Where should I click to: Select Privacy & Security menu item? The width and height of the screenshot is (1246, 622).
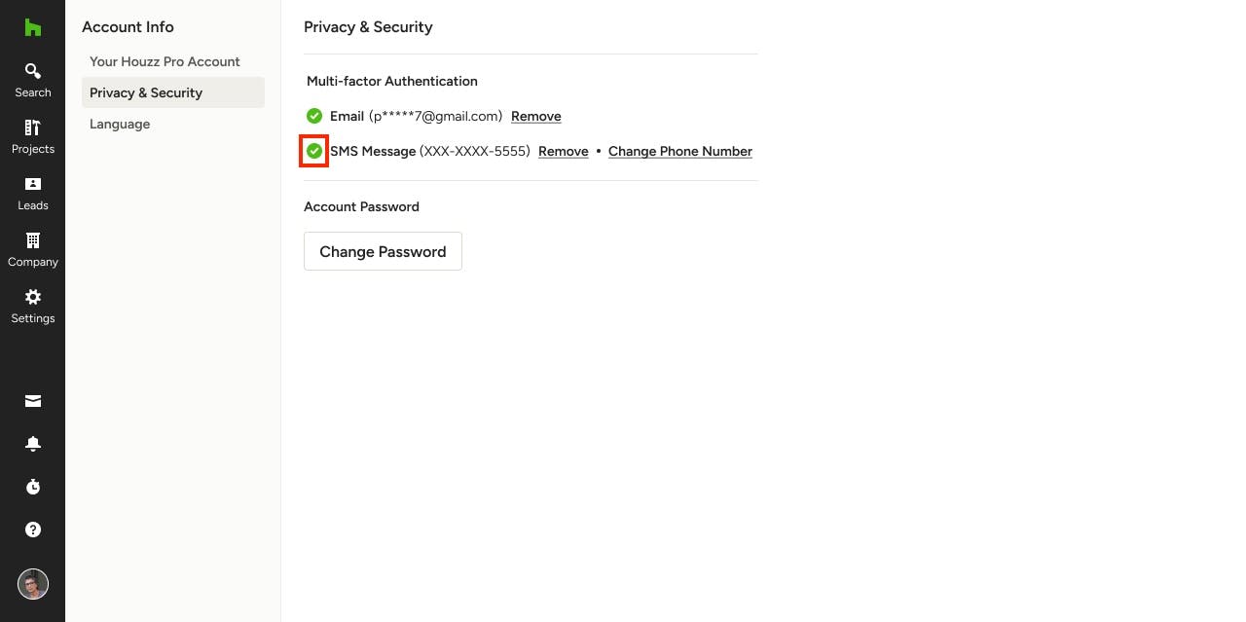(x=173, y=92)
